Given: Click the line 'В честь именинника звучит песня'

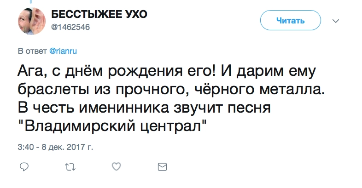Looking at the screenshot, I should (146, 108).
